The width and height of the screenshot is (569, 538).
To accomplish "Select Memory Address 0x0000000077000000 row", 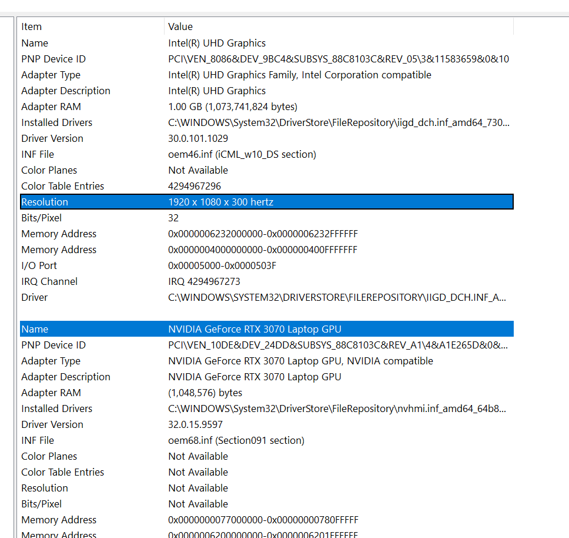I will (267, 520).
